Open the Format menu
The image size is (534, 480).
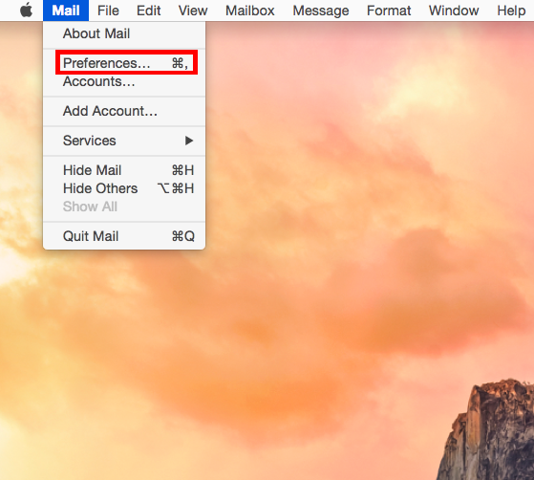(x=389, y=11)
